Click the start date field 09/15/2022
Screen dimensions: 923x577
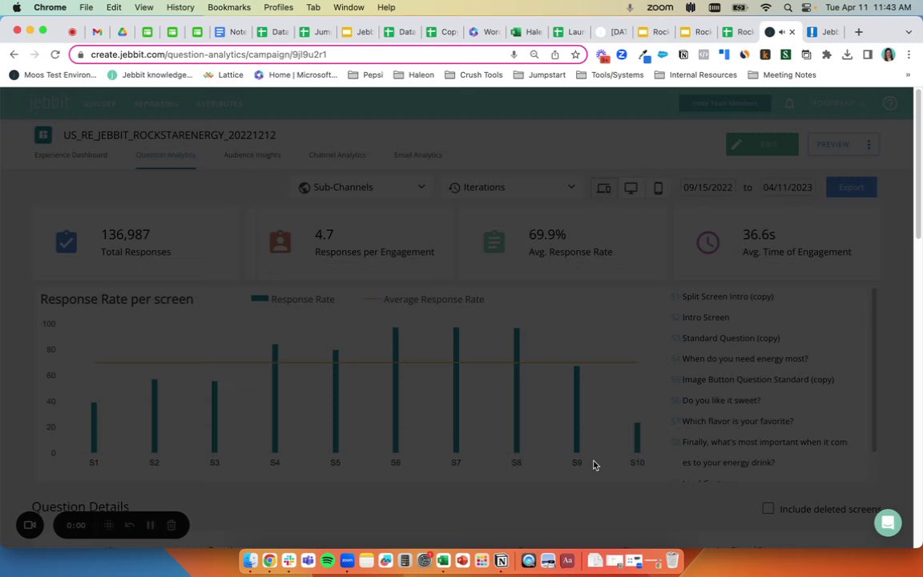tap(707, 188)
